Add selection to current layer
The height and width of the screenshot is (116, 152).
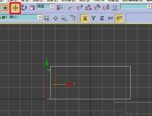[x=64, y=18]
